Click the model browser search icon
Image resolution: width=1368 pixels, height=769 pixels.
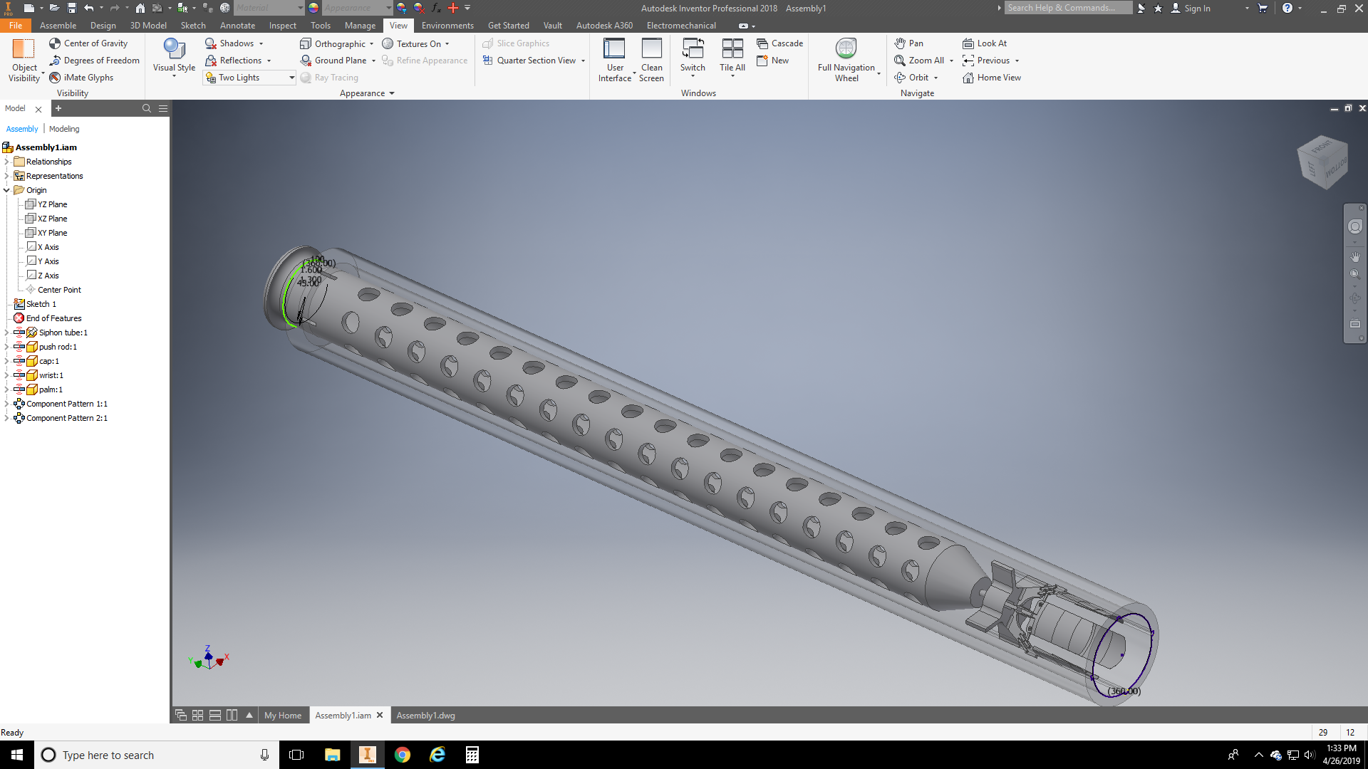point(147,108)
